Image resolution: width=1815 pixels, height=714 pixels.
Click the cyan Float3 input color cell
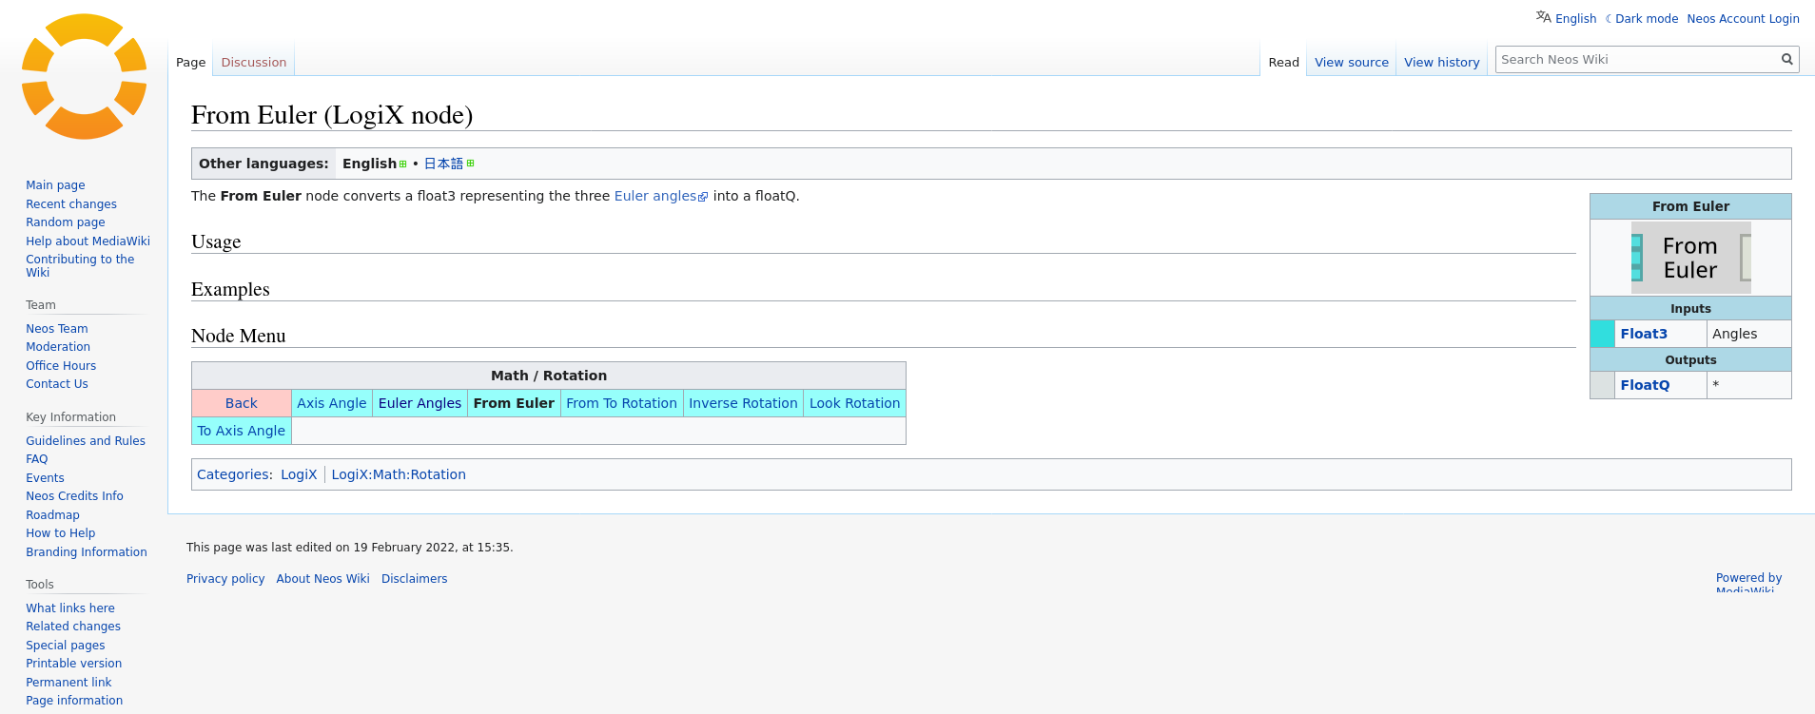(x=1602, y=334)
